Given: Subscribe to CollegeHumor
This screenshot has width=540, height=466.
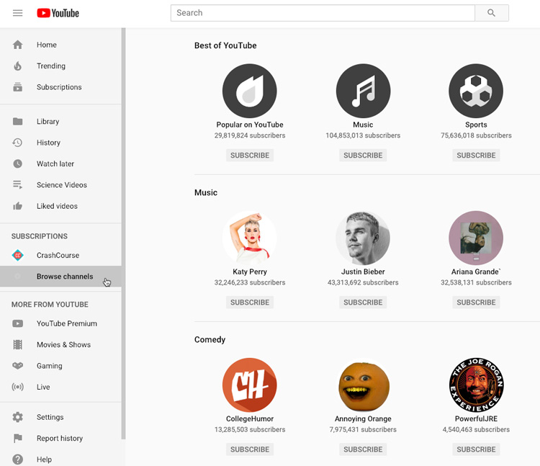Looking at the screenshot, I should [x=250, y=449].
